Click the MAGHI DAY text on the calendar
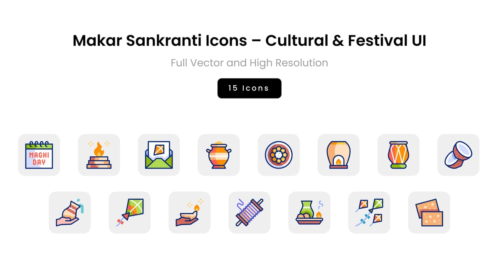499x262 pixels. [39, 158]
